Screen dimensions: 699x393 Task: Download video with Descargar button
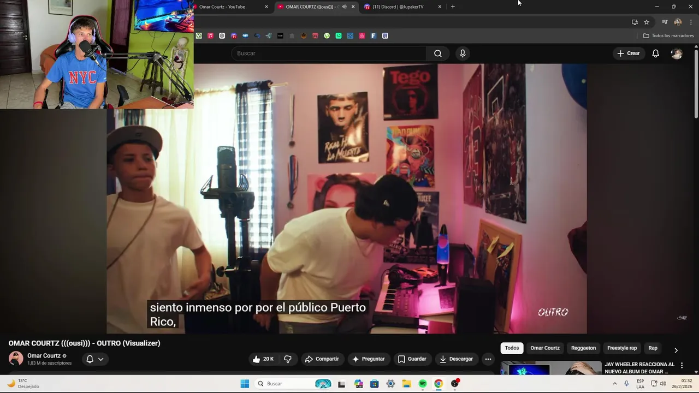(x=456, y=359)
